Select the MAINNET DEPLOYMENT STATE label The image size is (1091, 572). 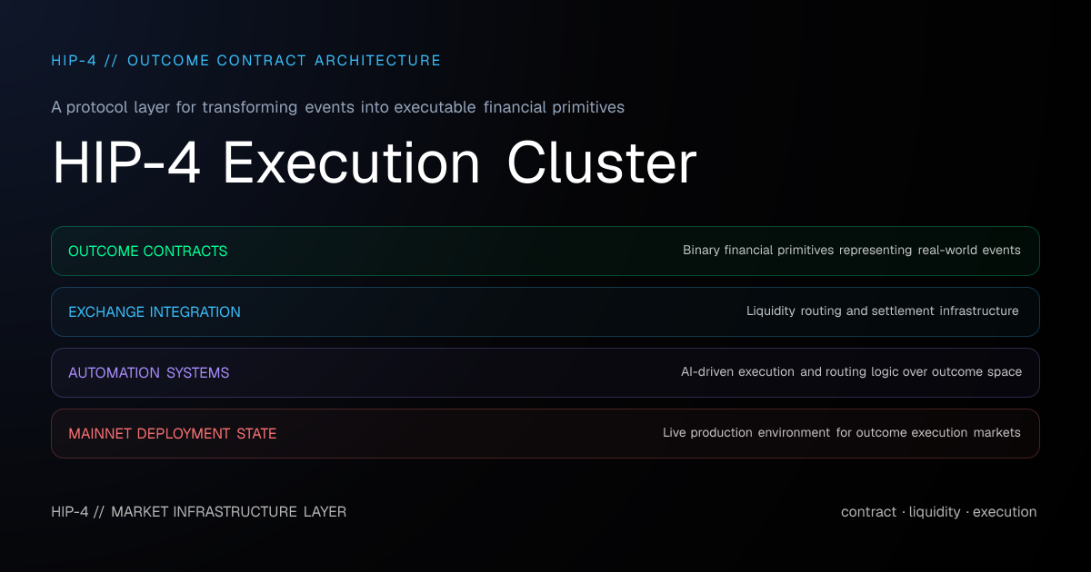coord(173,433)
